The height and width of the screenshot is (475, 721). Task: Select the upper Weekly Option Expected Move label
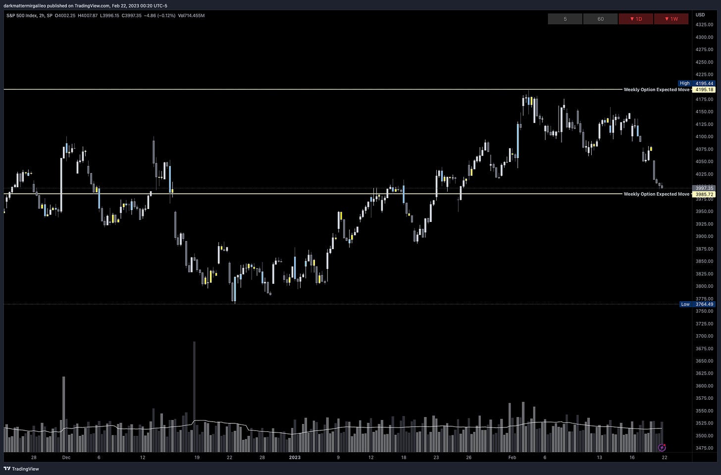pos(656,90)
